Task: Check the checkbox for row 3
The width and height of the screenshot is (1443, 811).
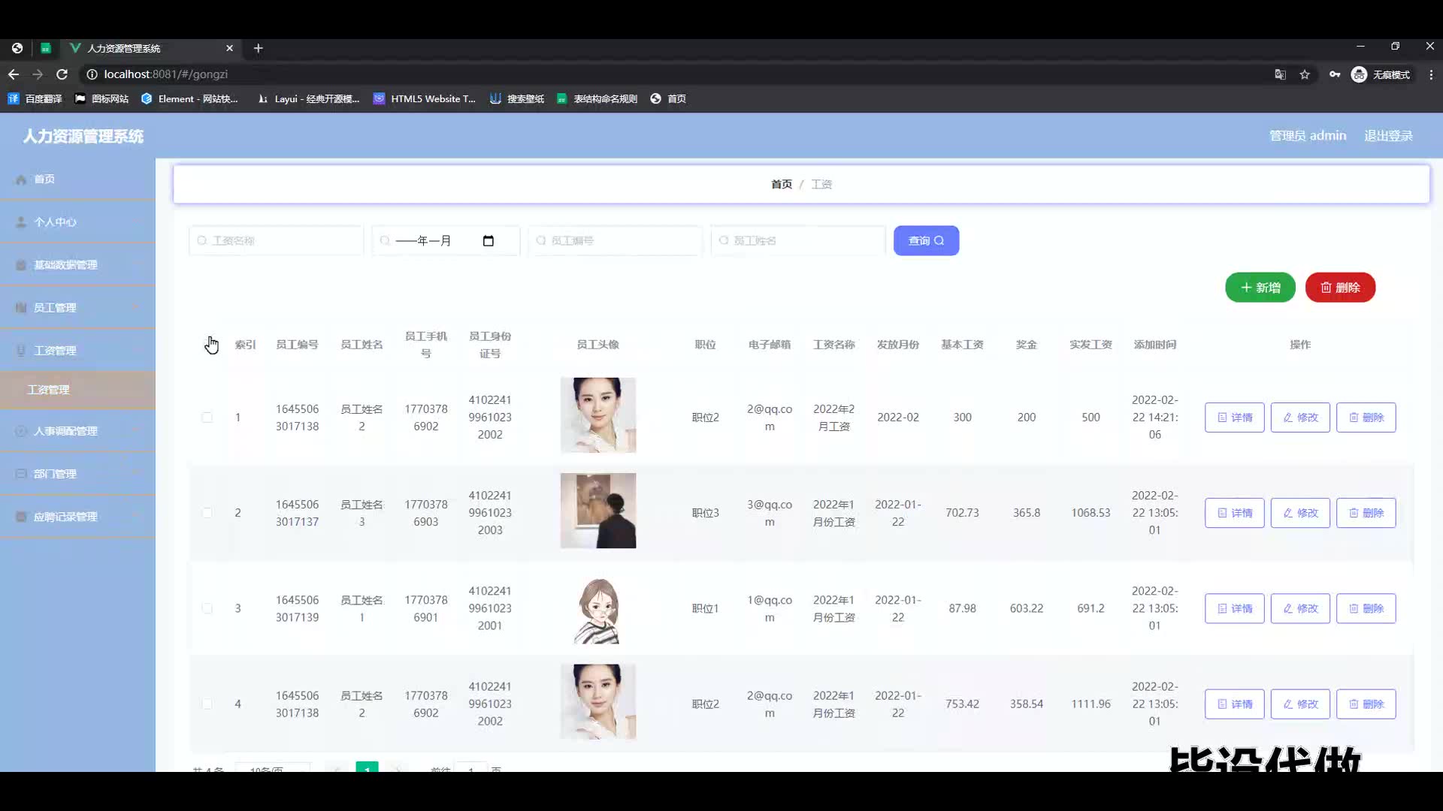Action: (x=207, y=608)
